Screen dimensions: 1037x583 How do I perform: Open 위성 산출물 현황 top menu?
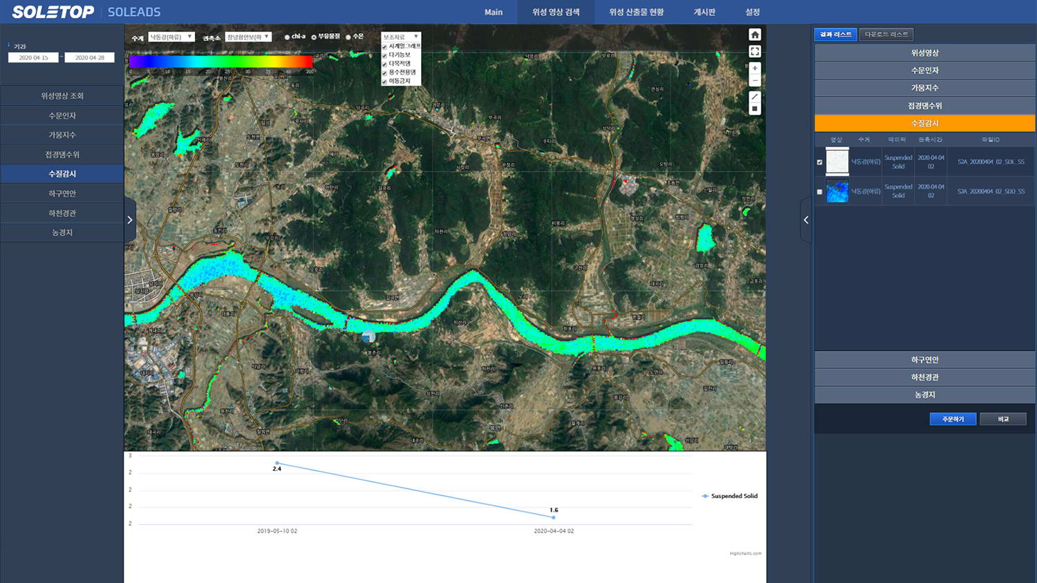pos(636,12)
